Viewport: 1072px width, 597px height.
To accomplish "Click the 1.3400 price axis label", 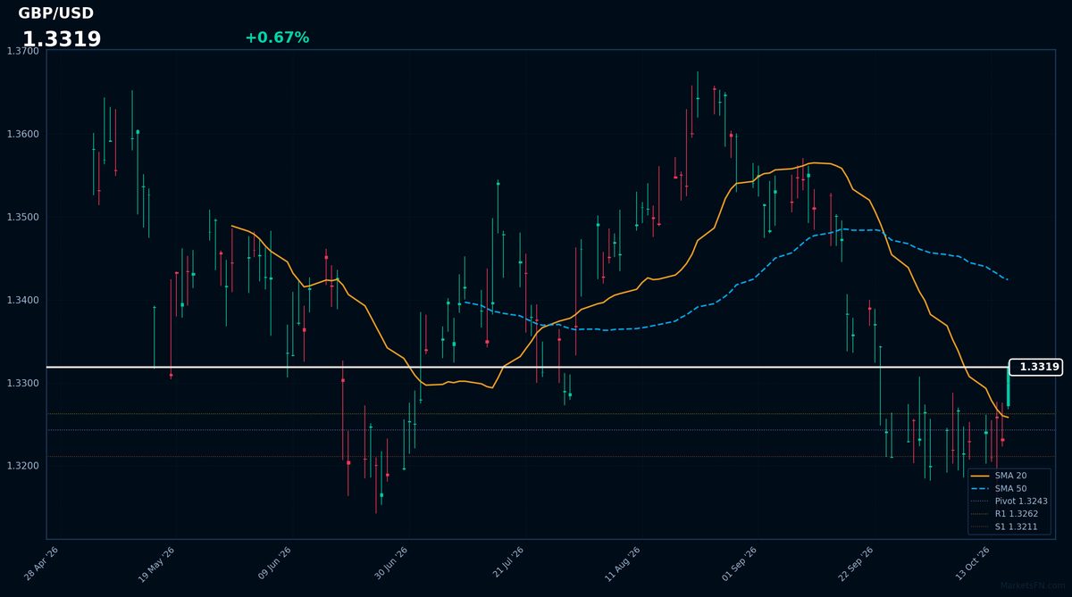I will pos(22,301).
